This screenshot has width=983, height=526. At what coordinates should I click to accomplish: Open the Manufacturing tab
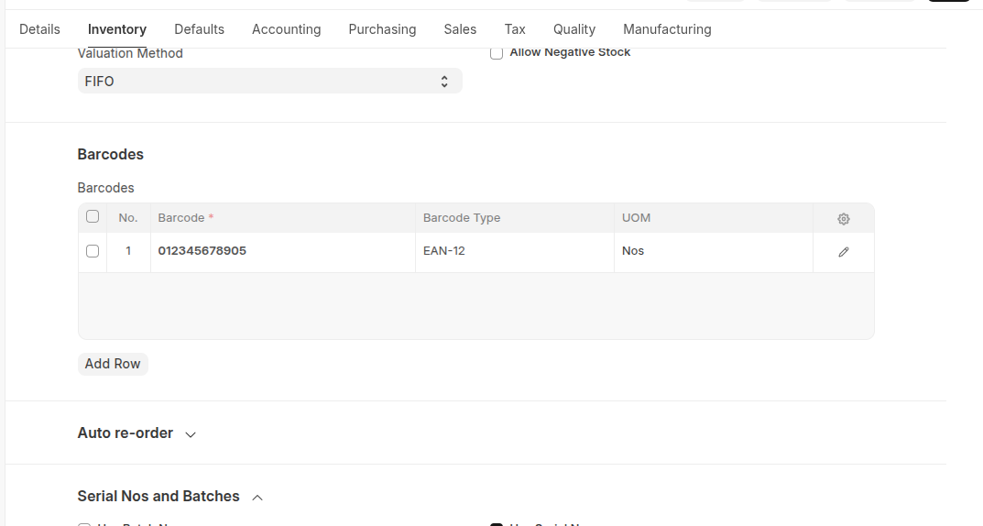click(667, 29)
